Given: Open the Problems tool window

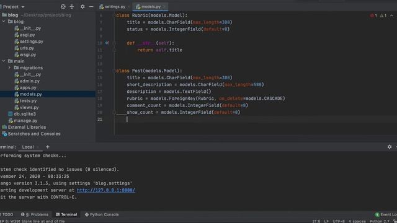Looking at the screenshot, I should [x=35, y=214].
